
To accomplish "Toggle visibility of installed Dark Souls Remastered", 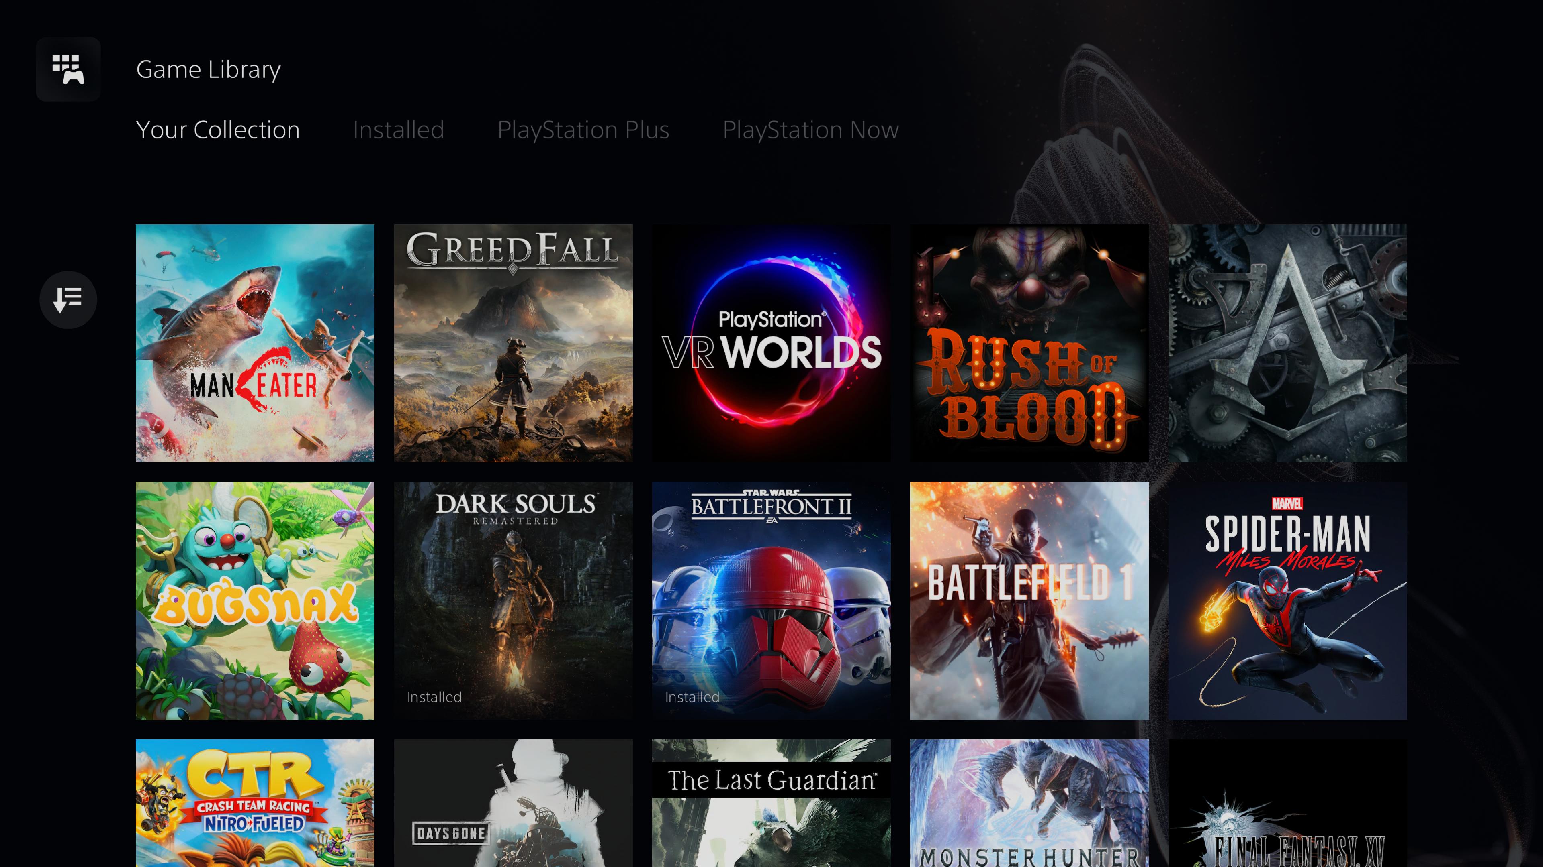I will pyautogui.click(x=434, y=696).
